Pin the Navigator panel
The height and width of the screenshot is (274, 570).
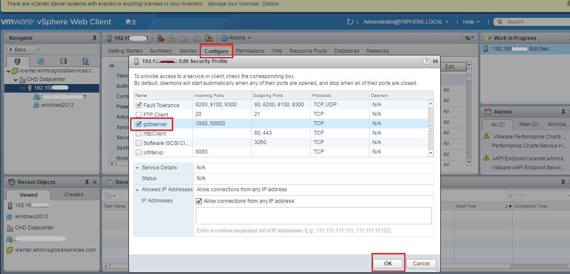(x=94, y=38)
